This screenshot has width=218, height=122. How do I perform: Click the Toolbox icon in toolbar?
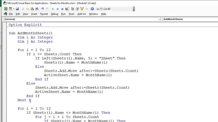(x=87, y=9)
